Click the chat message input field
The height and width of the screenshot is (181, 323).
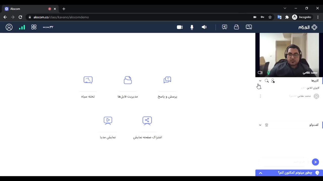pyautogui.click(x=284, y=162)
